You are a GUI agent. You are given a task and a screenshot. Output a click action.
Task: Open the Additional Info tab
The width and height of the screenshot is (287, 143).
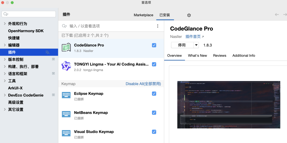tap(244, 55)
